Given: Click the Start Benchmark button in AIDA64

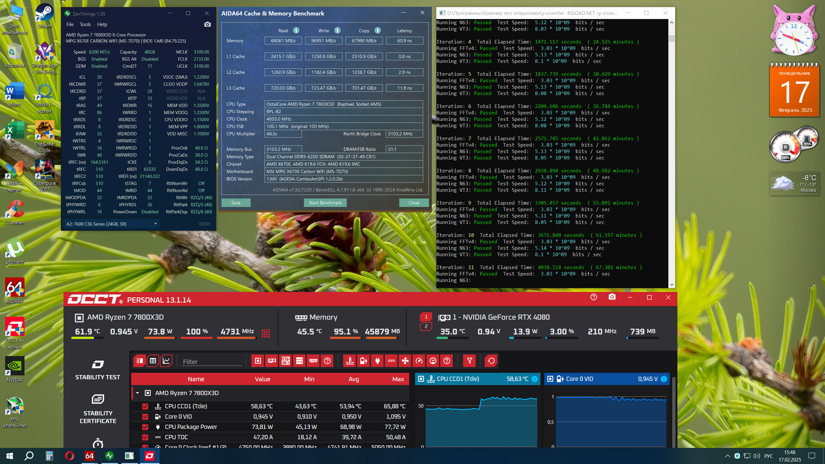Looking at the screenshot, I should pyautogui.click(x=325, y=203).
